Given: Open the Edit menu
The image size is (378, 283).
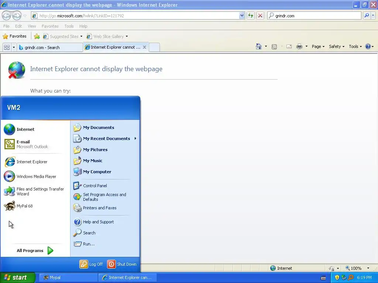Looking at the screenshot, I should coord(18,26).
